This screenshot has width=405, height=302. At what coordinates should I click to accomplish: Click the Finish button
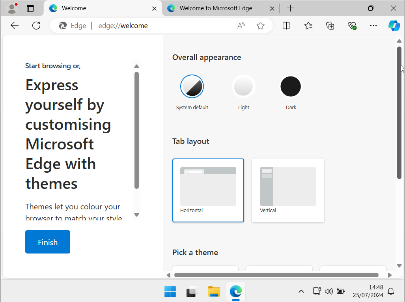point(48,242)
